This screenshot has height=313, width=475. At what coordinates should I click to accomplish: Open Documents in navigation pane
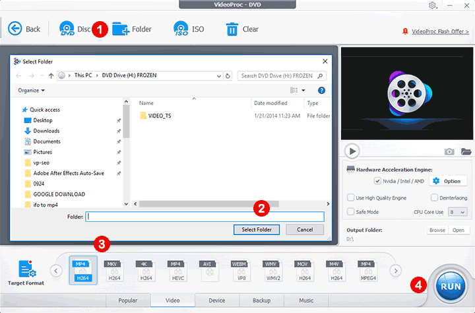[47, 141]
